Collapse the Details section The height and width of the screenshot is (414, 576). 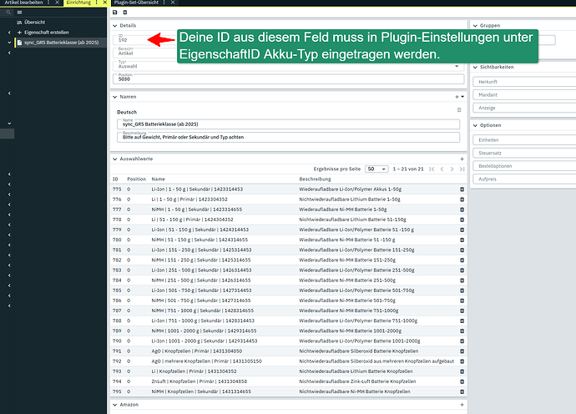pyautogui.click(x=115, y=26)
